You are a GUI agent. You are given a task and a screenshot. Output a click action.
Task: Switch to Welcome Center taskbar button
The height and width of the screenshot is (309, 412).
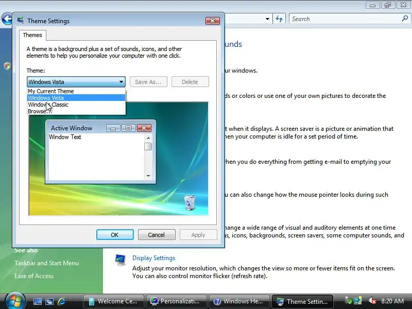pos(113,301)
